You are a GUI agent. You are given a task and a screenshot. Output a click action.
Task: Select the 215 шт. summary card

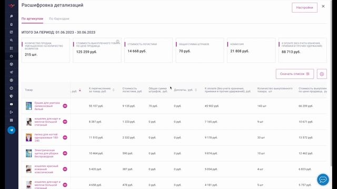pos(46,50)
